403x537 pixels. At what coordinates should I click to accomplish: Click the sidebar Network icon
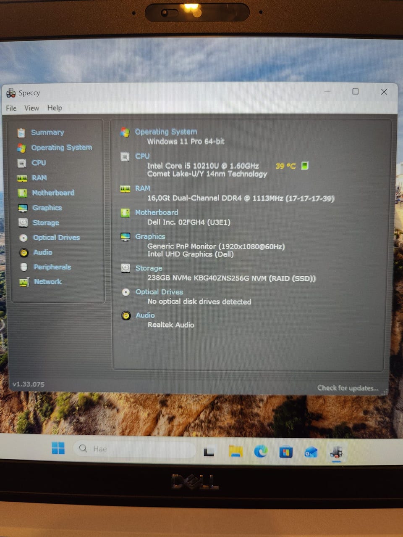click(x=24, y=282)
